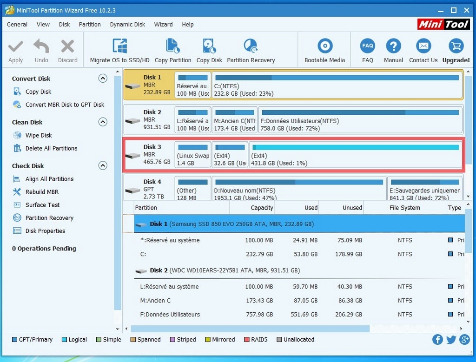Open the Facebook share icon
The image size is (476, 362).
point(437,340)
